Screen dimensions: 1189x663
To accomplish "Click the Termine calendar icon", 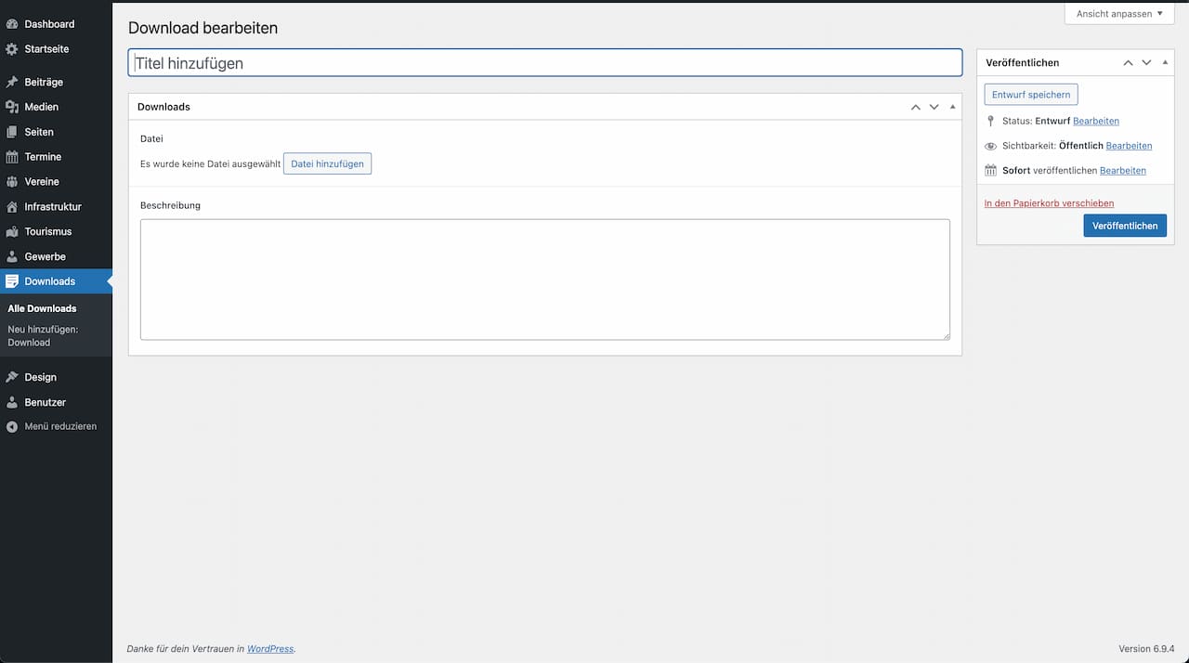I will [x=12, y=157].
